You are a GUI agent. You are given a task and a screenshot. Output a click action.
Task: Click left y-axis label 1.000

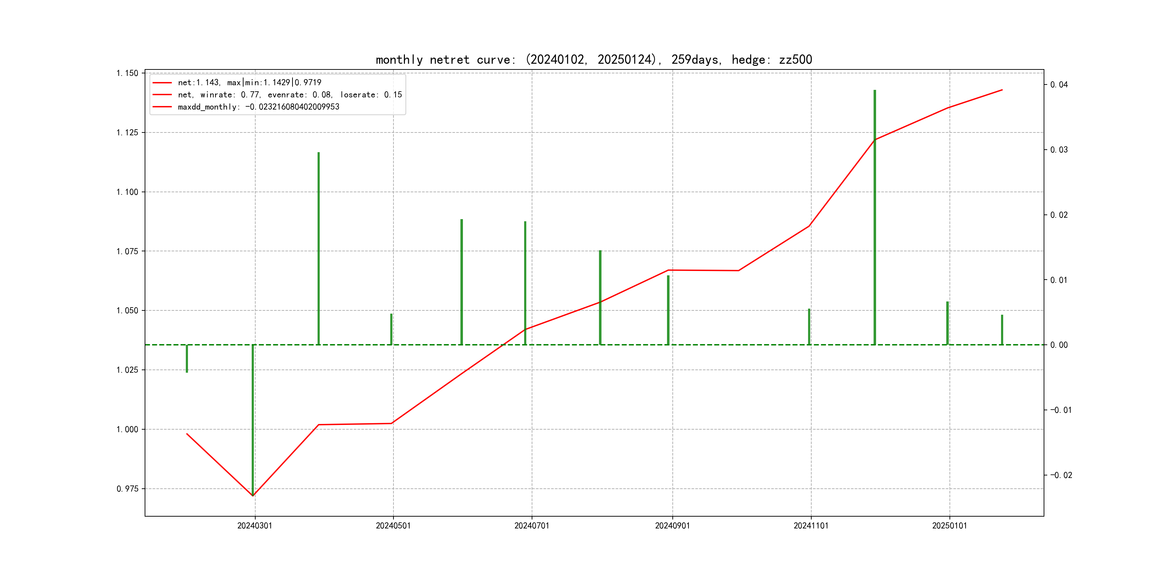(x=127, y=429)
